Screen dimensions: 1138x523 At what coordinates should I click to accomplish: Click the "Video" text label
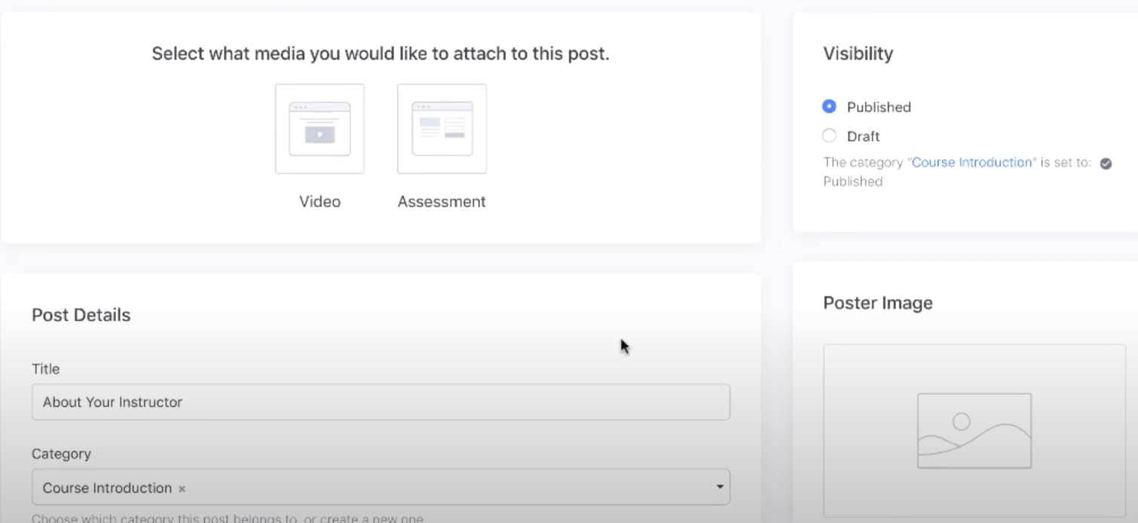tap(320, 201)
